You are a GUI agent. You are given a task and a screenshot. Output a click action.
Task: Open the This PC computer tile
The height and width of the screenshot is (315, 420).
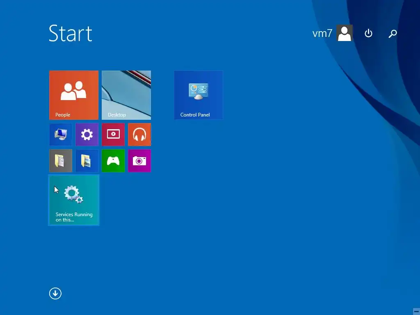61,135
